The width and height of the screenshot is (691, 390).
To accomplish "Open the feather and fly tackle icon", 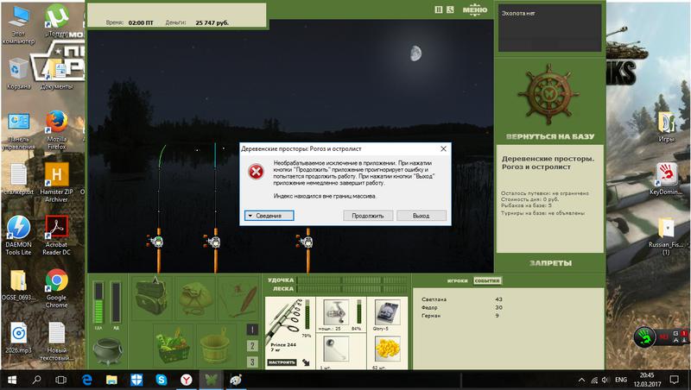I will point(240,299).
